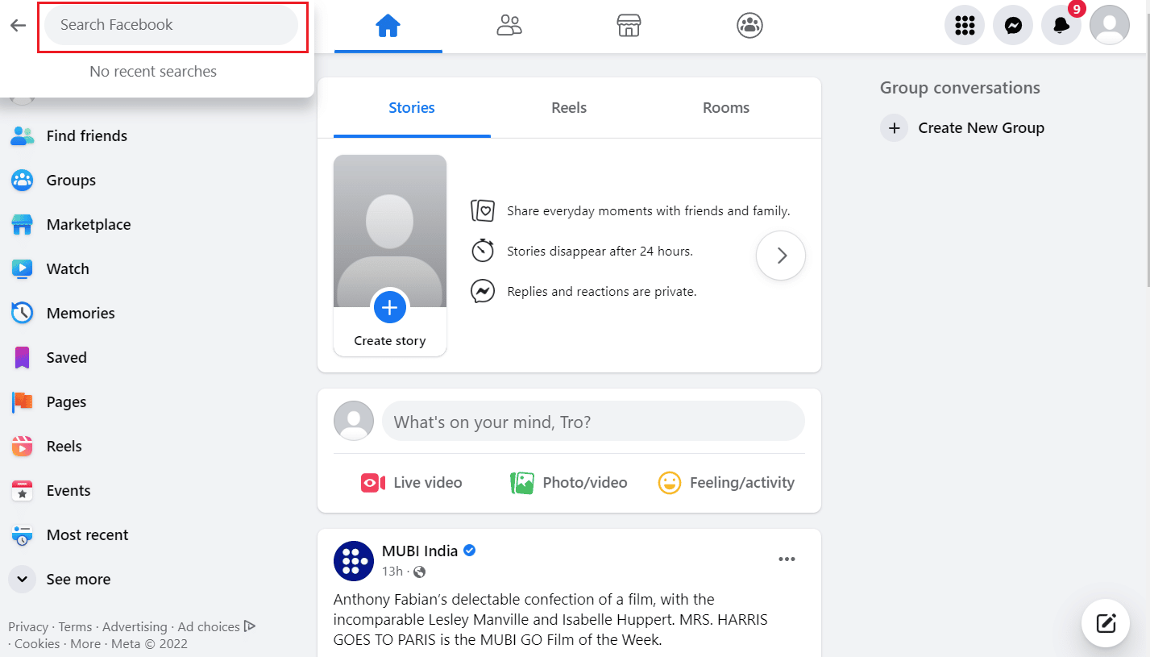This screenshot has width=1150, height=657.
Task: Switch to the Rooms tab
Action: [x=726, y=108]
